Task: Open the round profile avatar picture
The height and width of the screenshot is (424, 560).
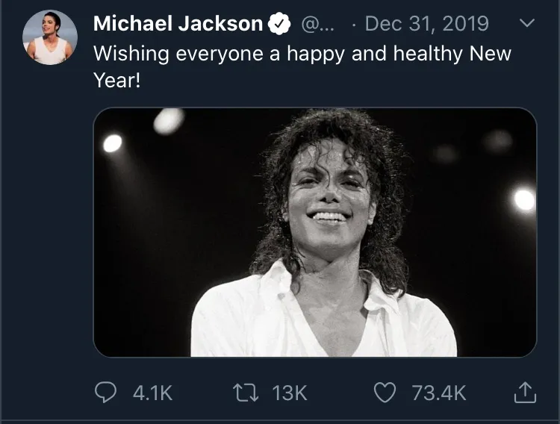Action: click(50, 37)
